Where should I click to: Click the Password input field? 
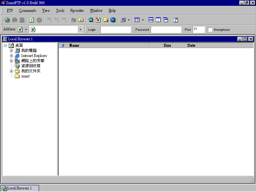[x=166, y=29]
